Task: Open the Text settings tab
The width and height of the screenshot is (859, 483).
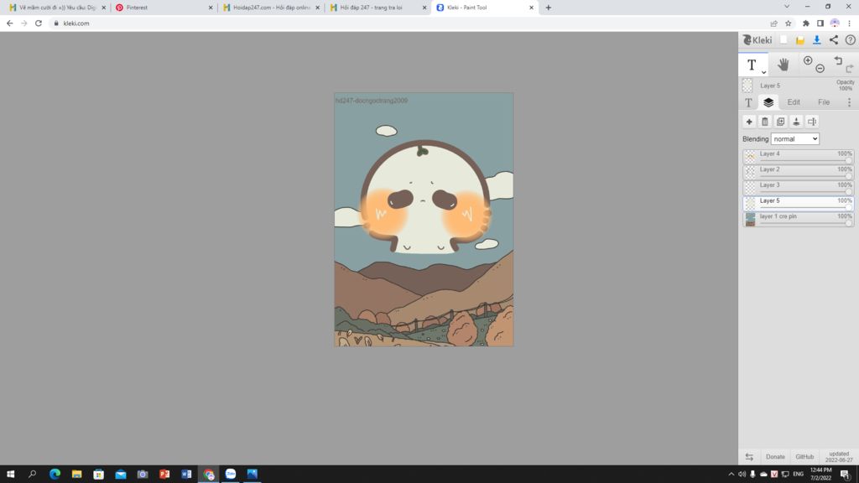Action: coord(748,102)
